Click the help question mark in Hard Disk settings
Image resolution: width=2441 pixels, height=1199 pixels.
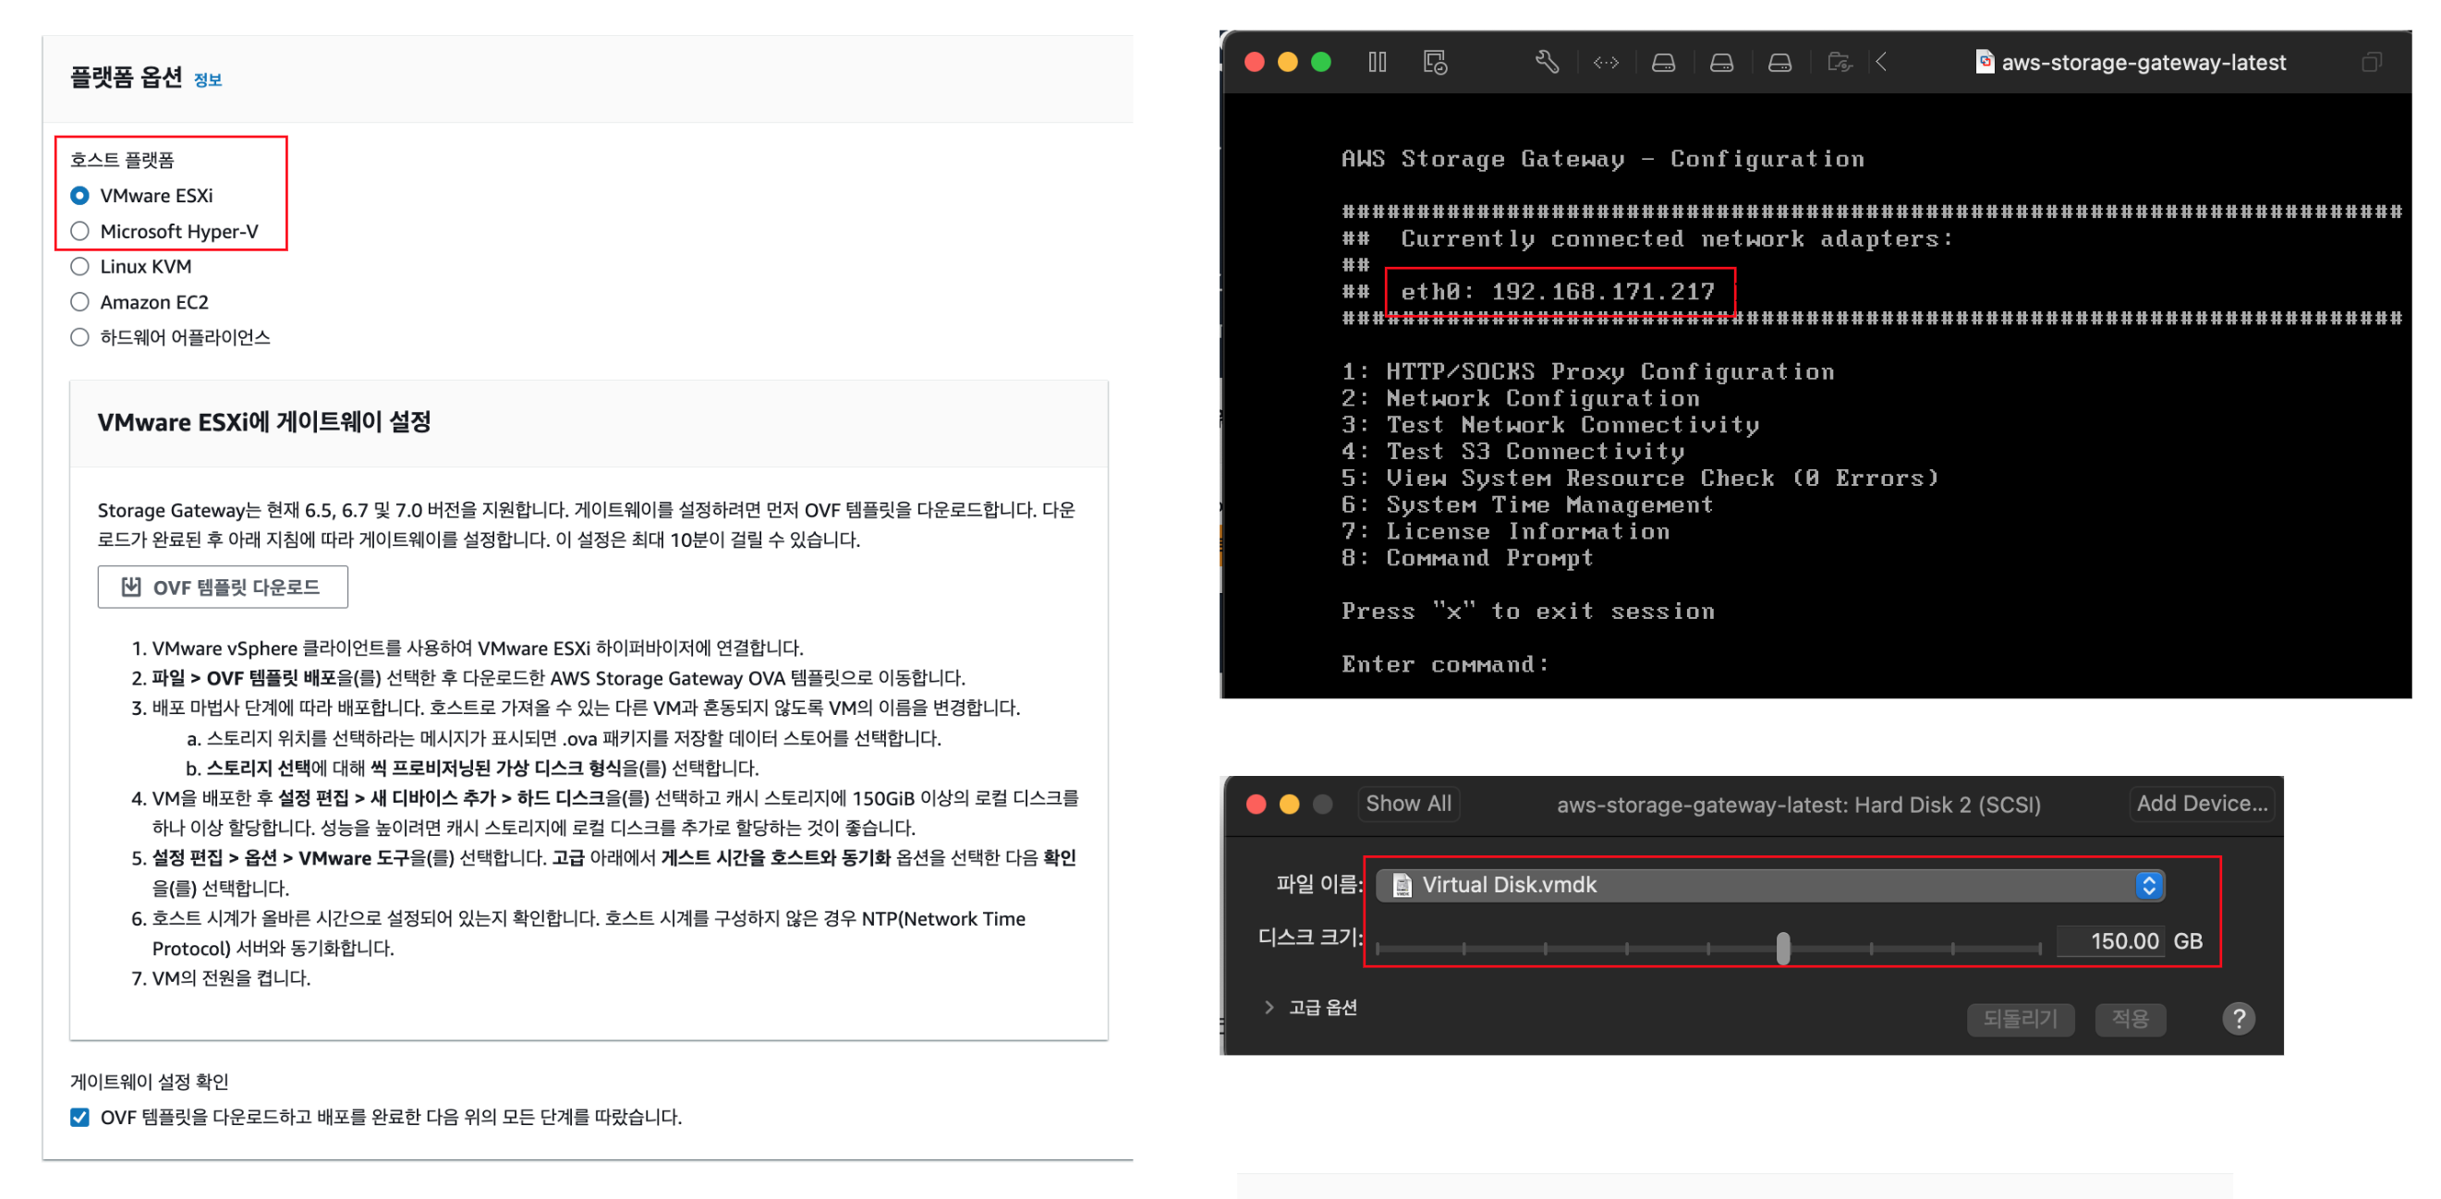[2240, 1019]
